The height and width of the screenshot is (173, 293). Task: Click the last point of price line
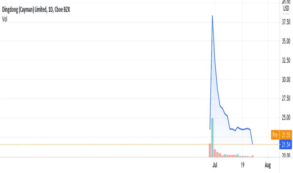(252, 144)
